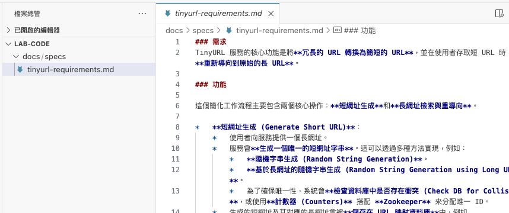Click line number 13 in the gutter
509x213 pixels.
click(175, 191)
